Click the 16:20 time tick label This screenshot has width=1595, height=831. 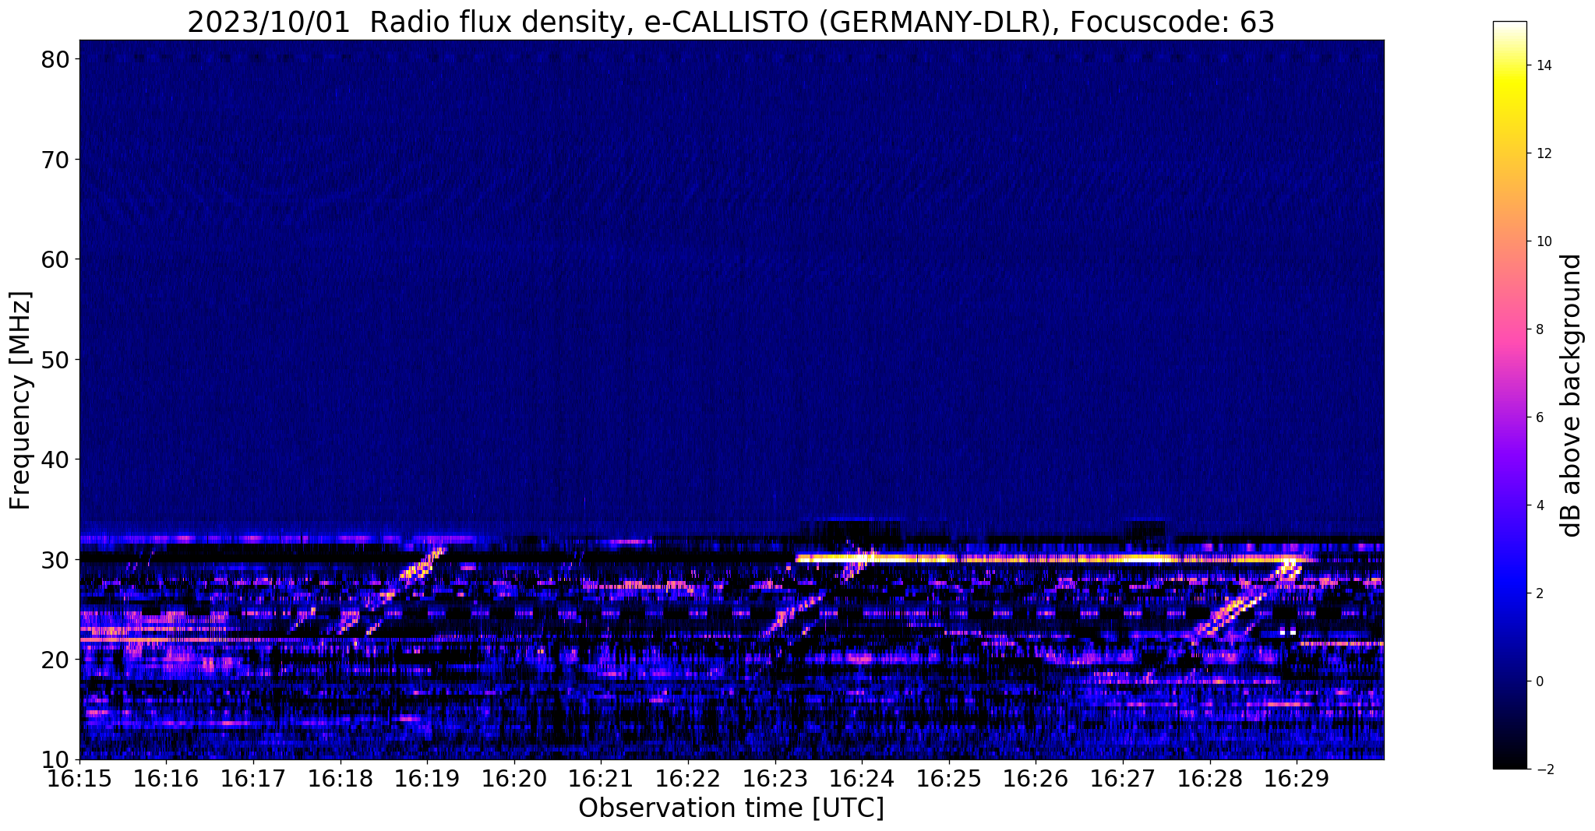click(x=514, y=779)
